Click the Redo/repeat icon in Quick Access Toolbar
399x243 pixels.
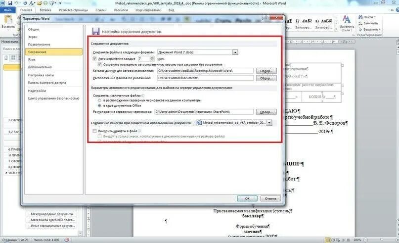25,3
